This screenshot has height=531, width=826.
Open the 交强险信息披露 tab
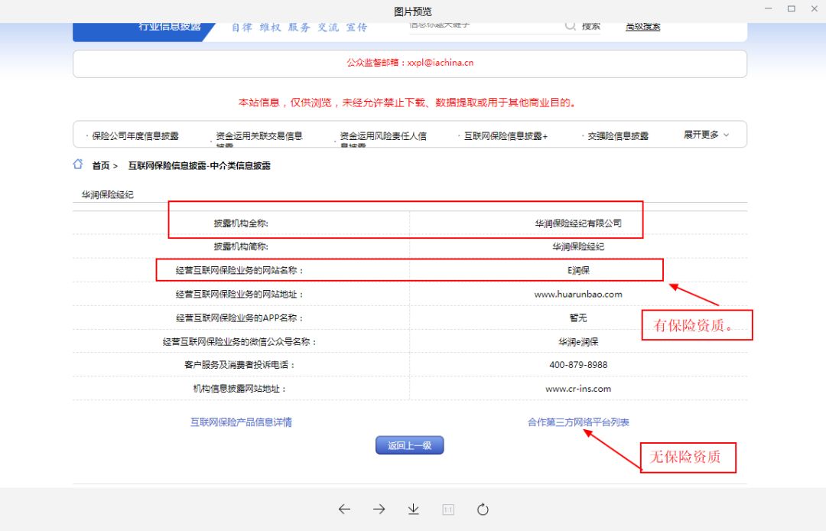(618, 136)
